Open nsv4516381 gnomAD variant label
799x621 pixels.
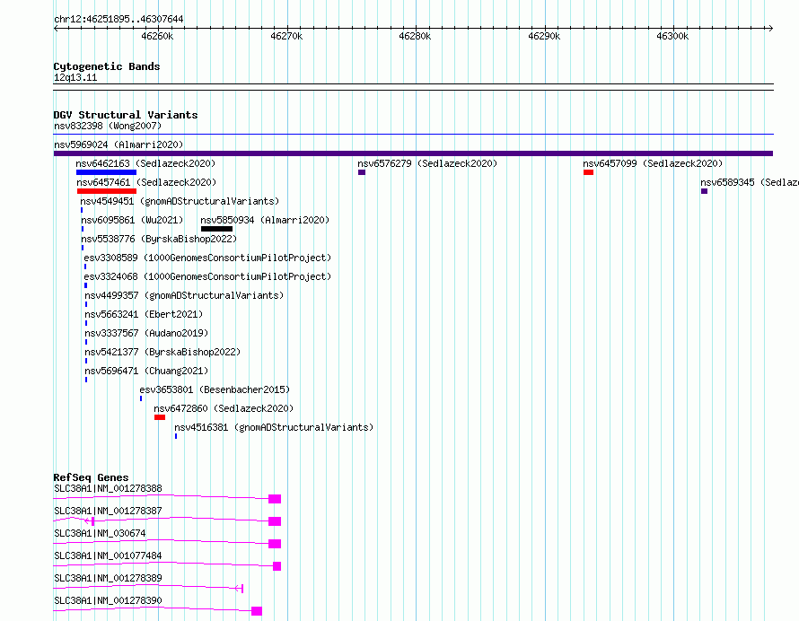(x=274, y=427)
